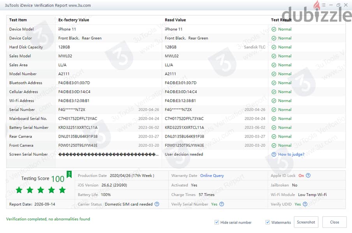Click the Online Query warranty link

[x=212, y=175]
